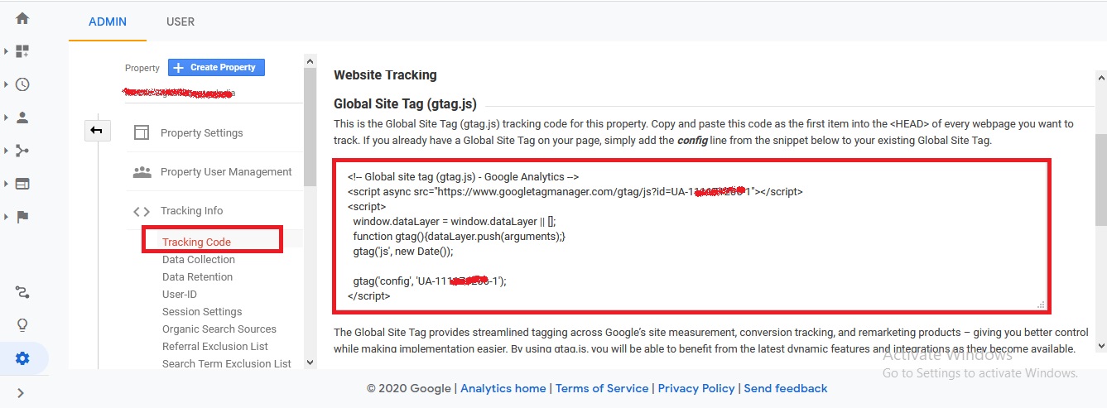Viewport: 1107px width, 408px height.
Task: Click the property column scrollbar up arrow
Action: pyautogui.click(x=310, y=61)
